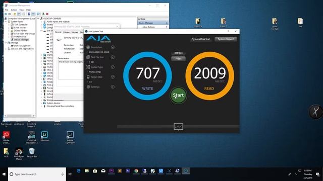323x181 pixels.
Task: Select Event Viewer in the tree
Action: click(20, 28)
